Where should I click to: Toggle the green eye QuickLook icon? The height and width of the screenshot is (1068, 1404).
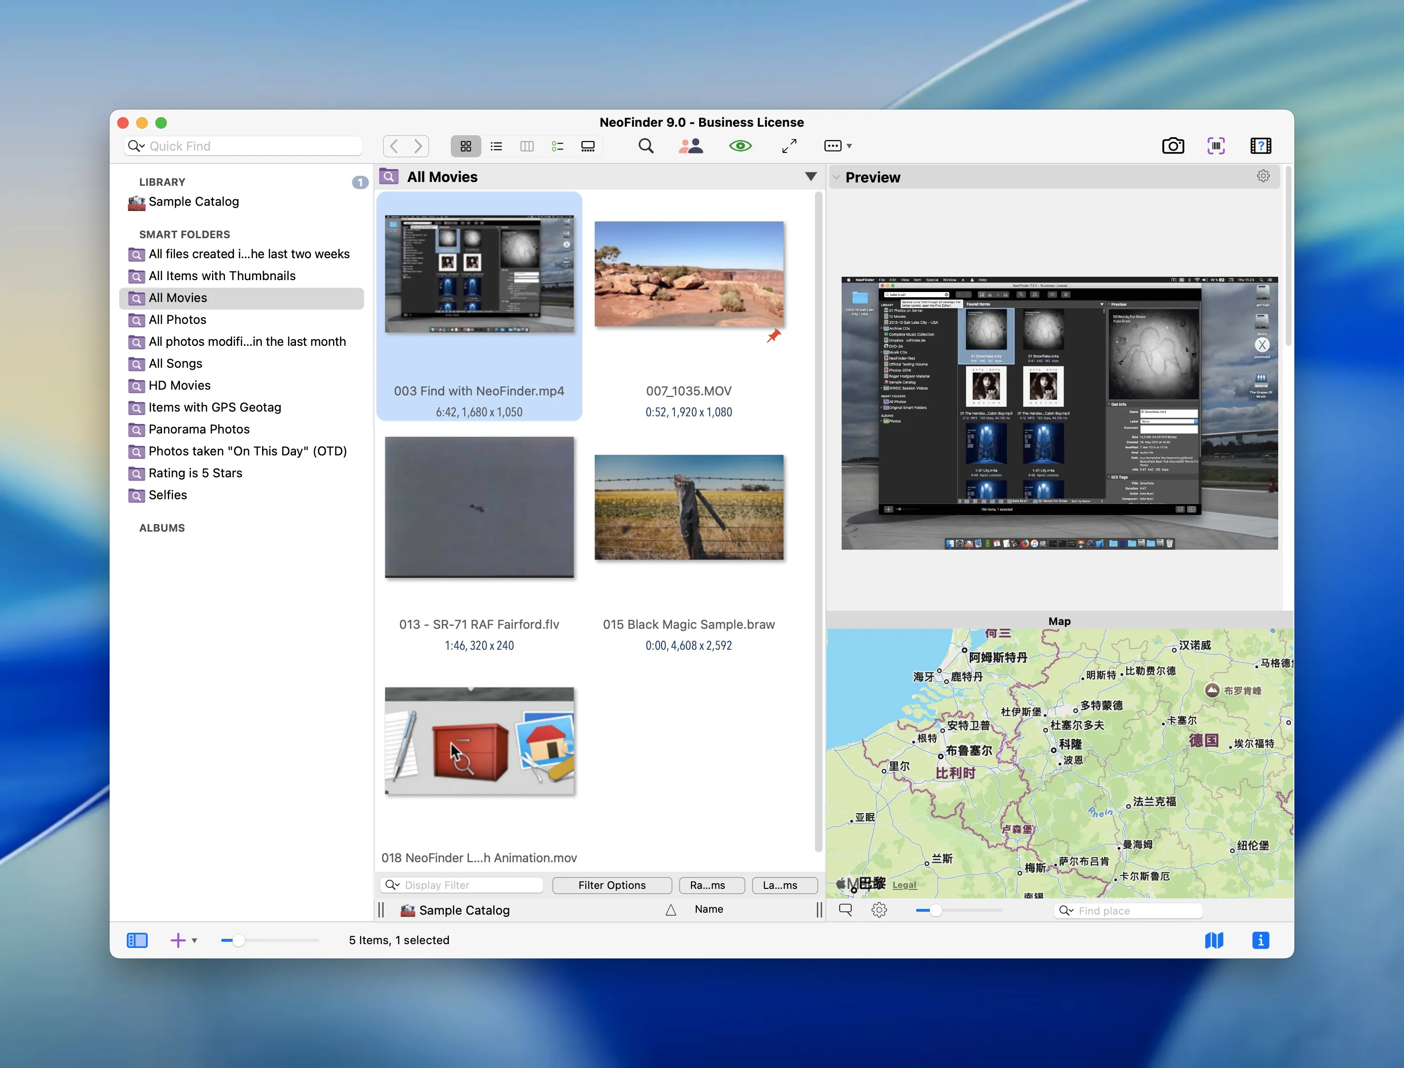click(740, 146)
